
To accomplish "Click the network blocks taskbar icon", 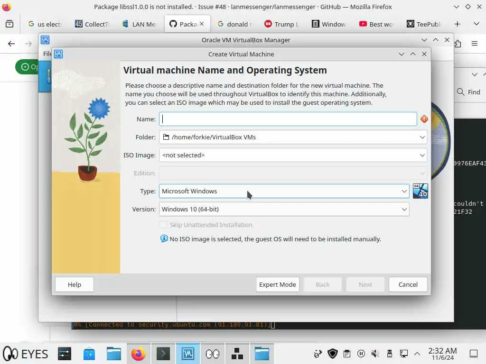I will click(237, 354).
